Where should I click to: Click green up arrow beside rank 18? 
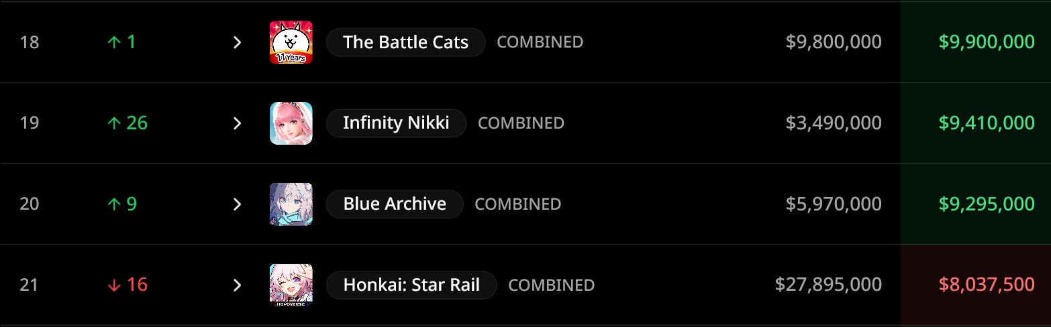click(114, 42)
